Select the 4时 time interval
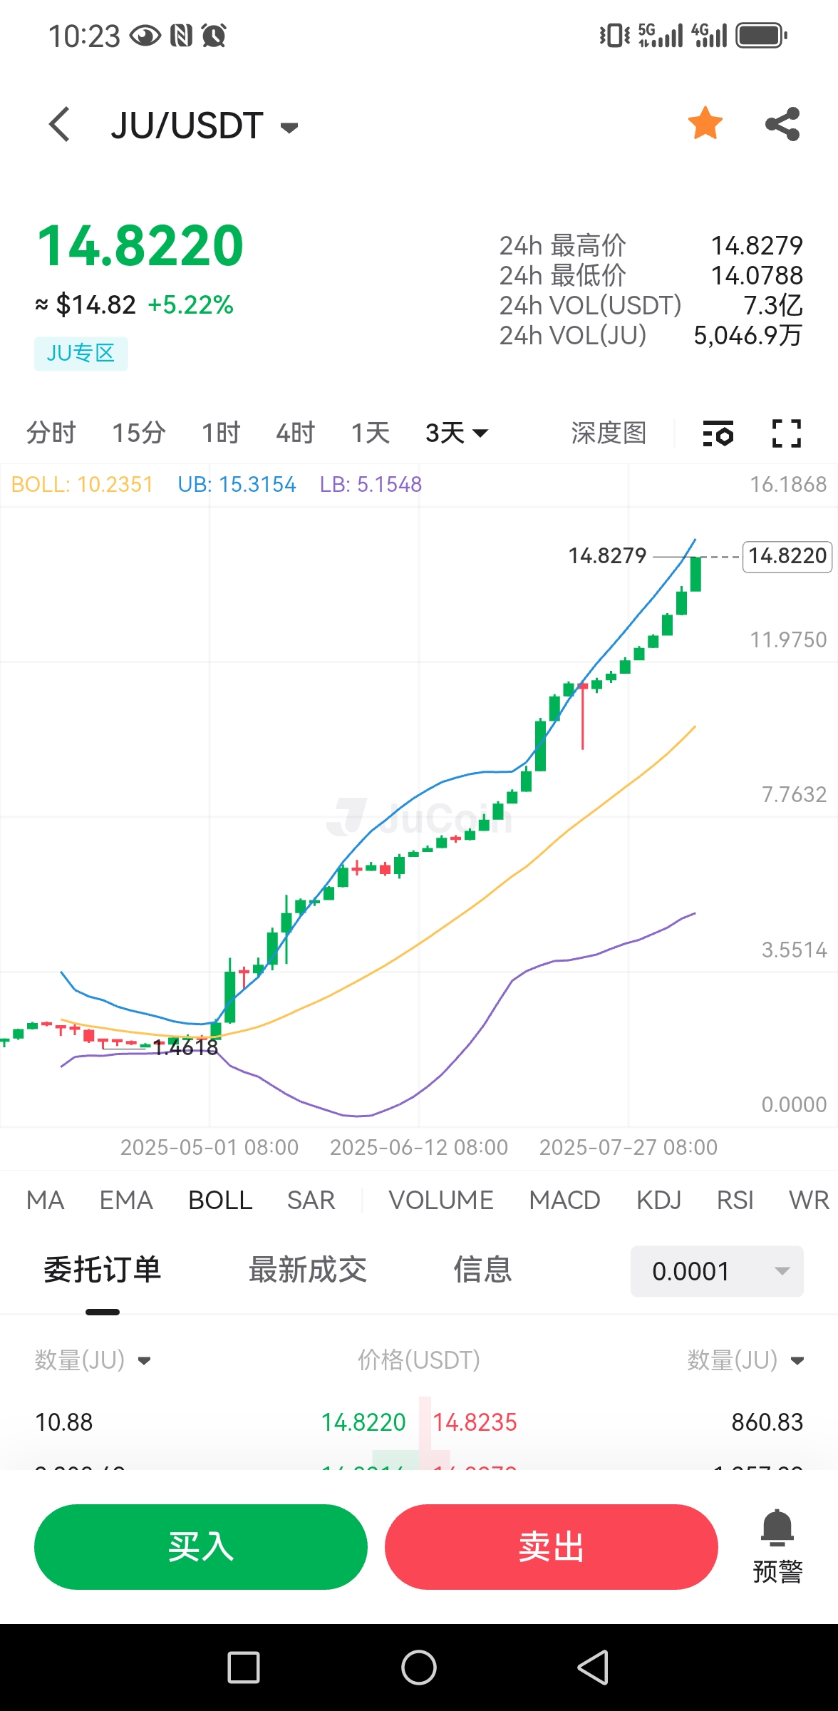 pyautogui.click(x=295, y=433)
